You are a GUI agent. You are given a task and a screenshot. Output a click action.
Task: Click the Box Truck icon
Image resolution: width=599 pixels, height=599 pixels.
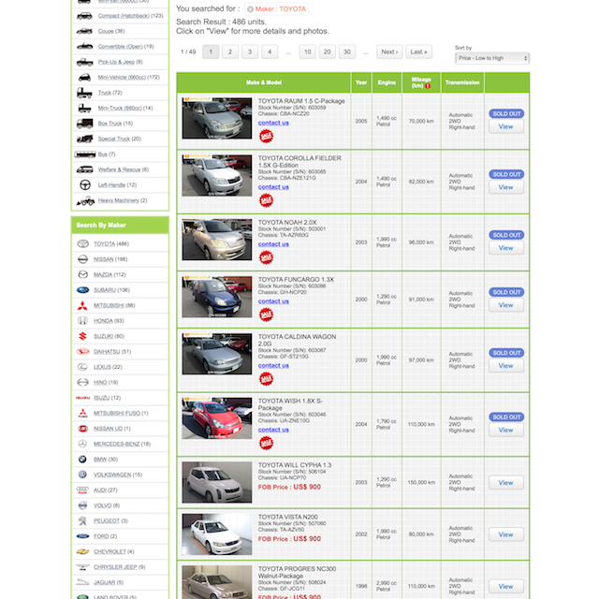click(84, 124)
